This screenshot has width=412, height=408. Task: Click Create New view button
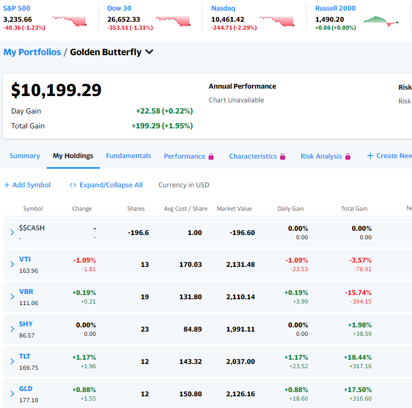click(394, 156)
